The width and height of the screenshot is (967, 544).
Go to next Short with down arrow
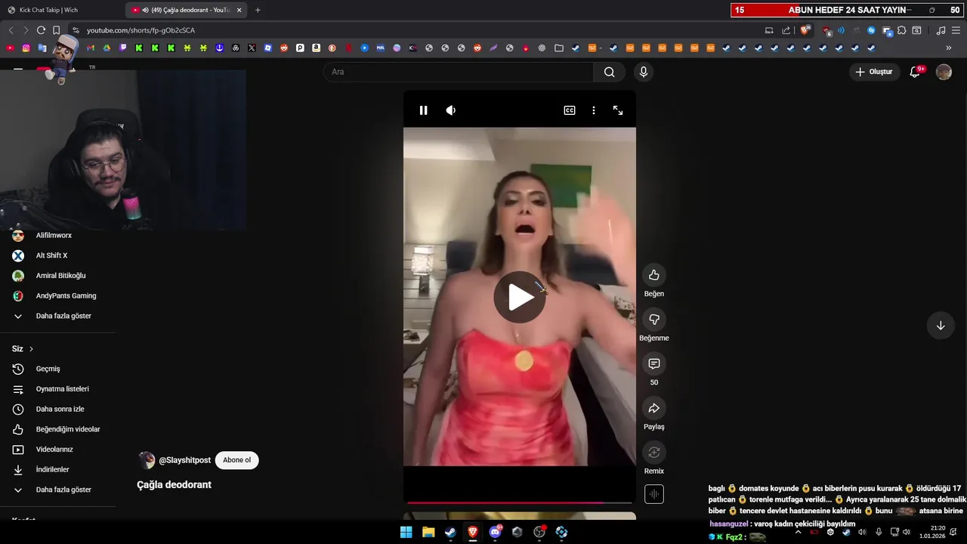pyautogui.click(x=941, y=326)
